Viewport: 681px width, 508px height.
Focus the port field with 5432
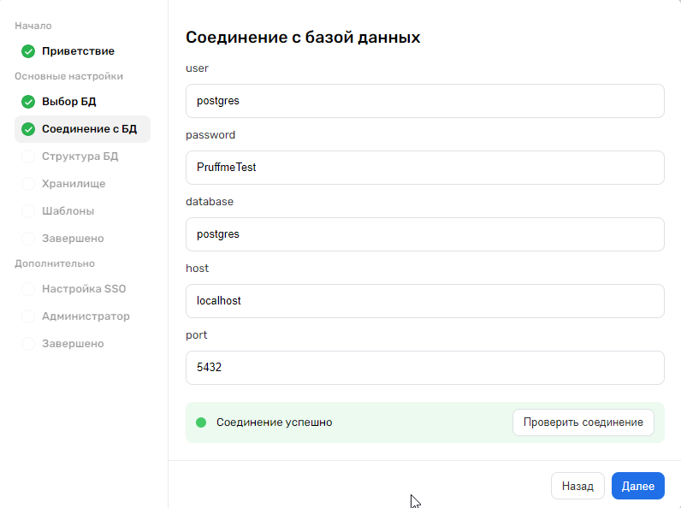425,368
